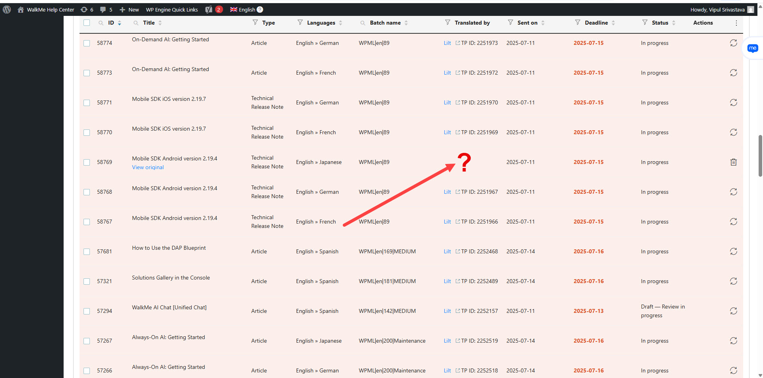Screen dimensions: 763x378
Task: Click the search icon for Batch name column
Action: 363,23
